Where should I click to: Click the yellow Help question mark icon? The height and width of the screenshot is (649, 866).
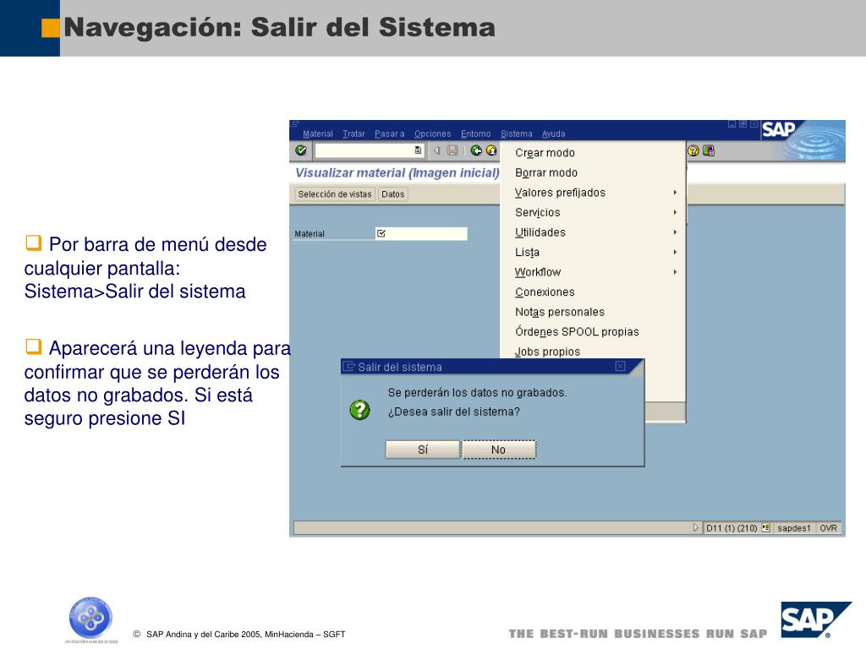click(693, 150)
